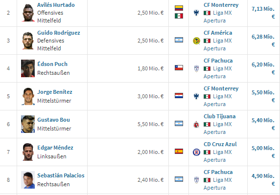Open Sebastián Palacios player profile link
This screenshot has width=280, height=195.
[x=61, y=175]
